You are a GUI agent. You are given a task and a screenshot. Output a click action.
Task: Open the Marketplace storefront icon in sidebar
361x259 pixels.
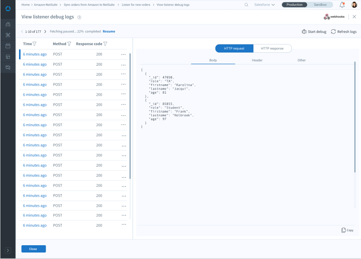point(8,57)
